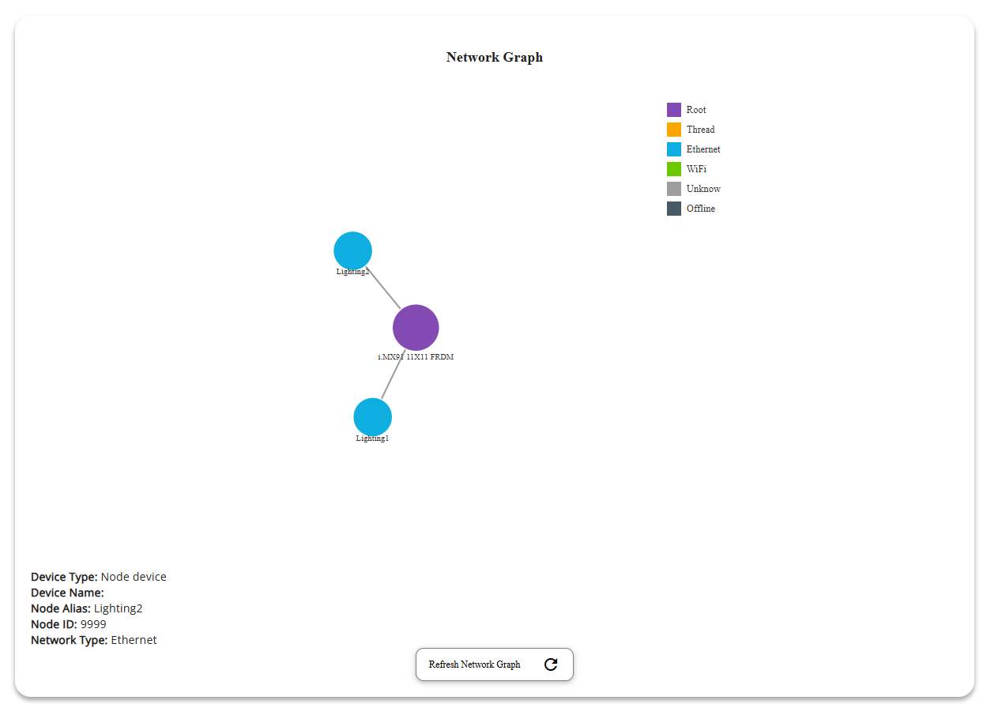Select the light gray Unknow legend swatch
The width and height of the screenshot is (987, 704).
point(673,189)
